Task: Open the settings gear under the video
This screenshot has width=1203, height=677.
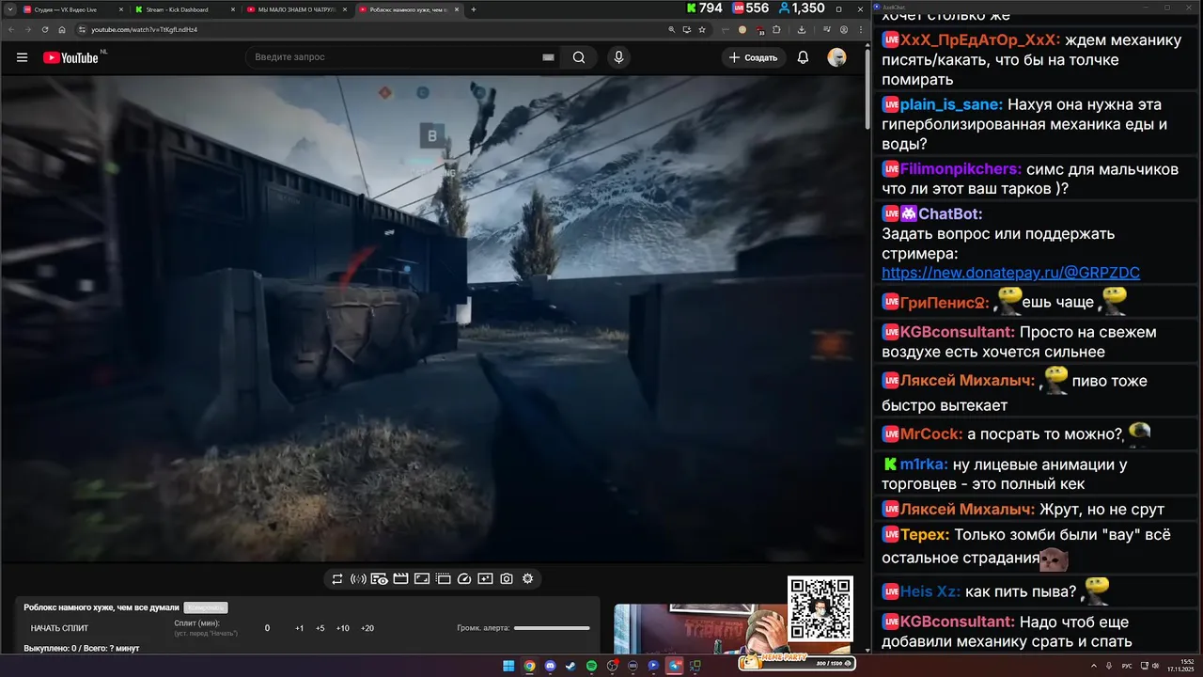Action: tap(528, 579)
